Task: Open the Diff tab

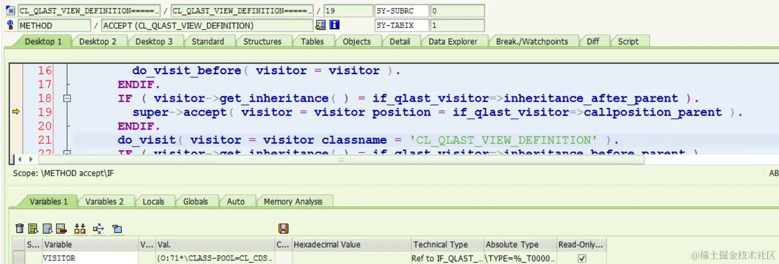Action: [593, 41]
